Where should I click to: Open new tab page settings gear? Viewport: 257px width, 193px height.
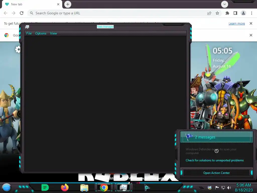click(x=18, y=49)
